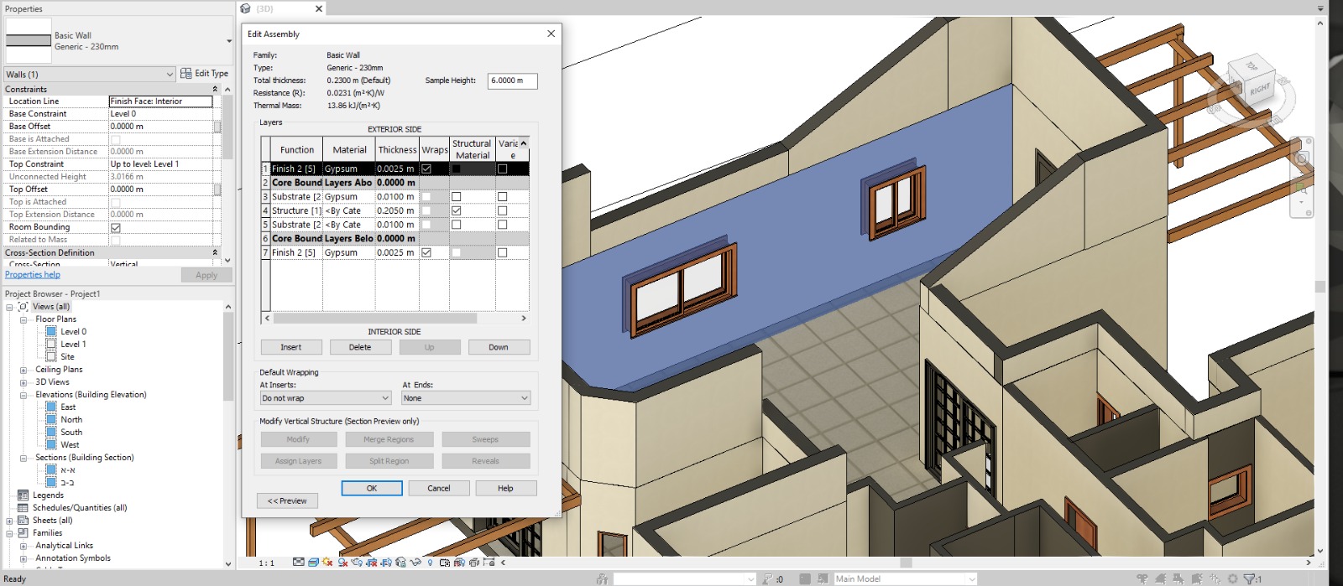Screen dimensions: 1343x586
Task: Open the Walls (1) filter dropdown
Action: click(90, 75)
